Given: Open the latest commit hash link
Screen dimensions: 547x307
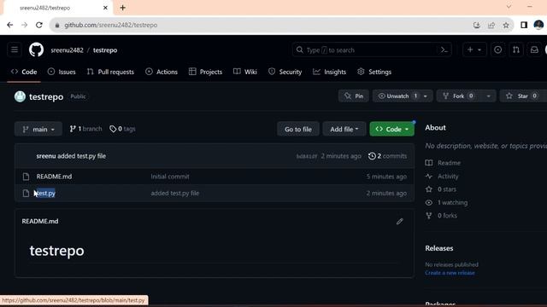Looking at the screenshot, I should pos(307,157).
